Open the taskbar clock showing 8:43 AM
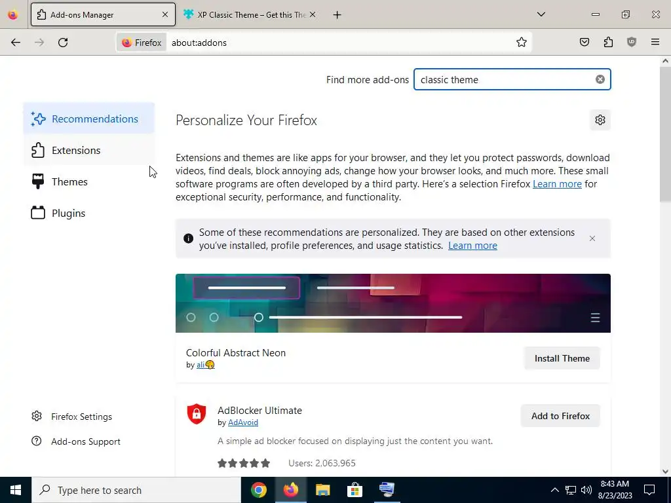The width and height of the screenshot is (671, 503). pyautogui.click(x=615, y=490)
